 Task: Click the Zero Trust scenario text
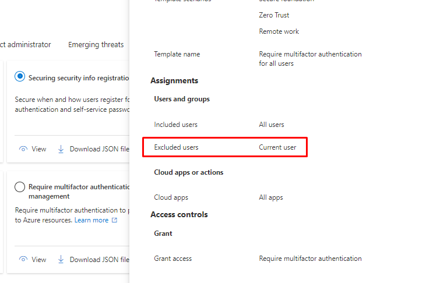point(274,15)
